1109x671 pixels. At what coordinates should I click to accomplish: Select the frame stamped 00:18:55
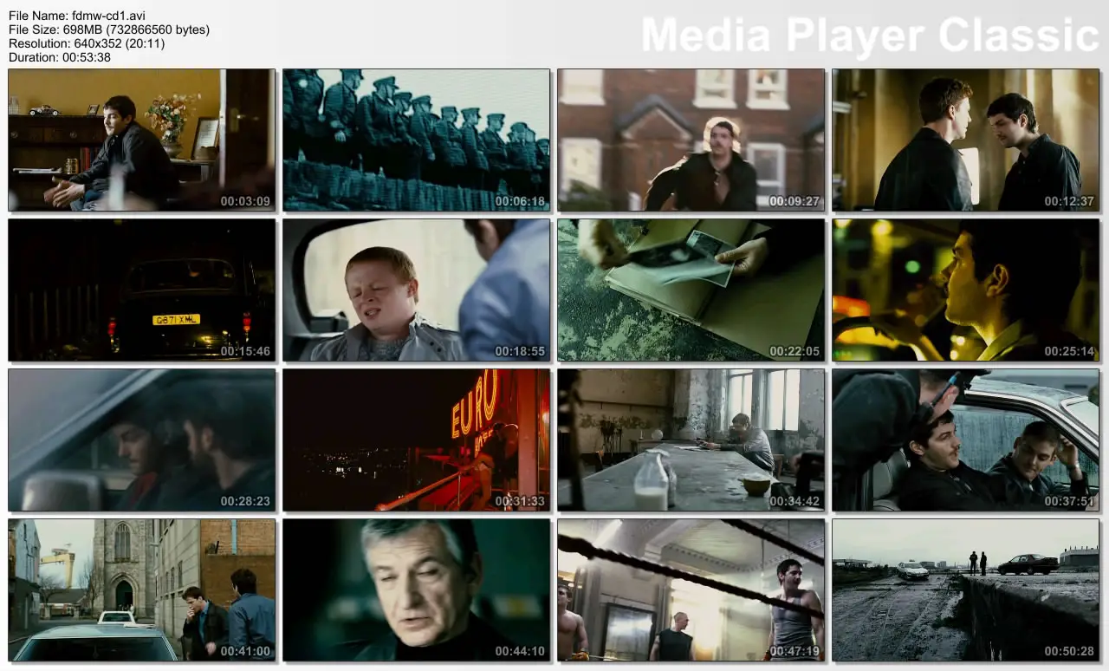[417, 290]
